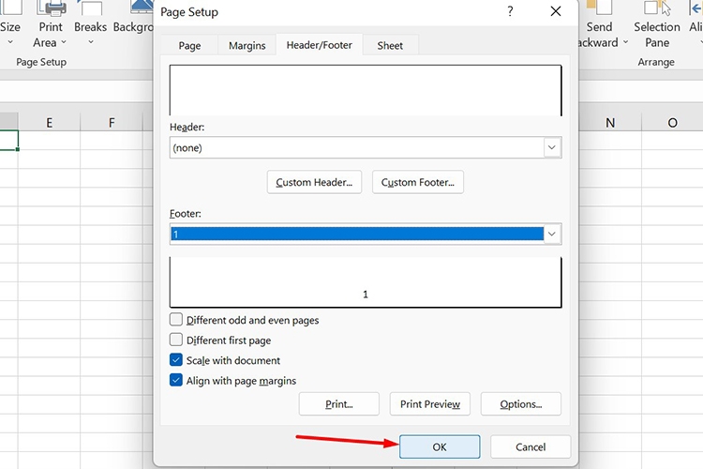Screen dimensions: 703x469
Task: Open Custom Header editor
Action: point(314,182)
